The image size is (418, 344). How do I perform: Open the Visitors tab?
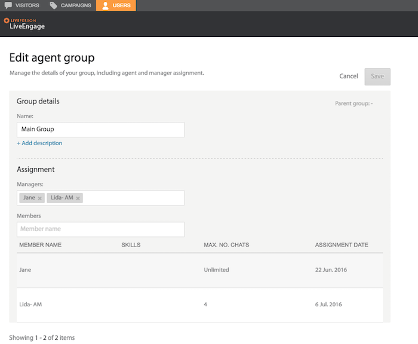point(22,5)
